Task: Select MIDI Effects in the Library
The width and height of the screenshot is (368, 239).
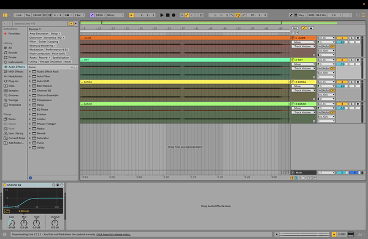Action: [x=16, y=72]
